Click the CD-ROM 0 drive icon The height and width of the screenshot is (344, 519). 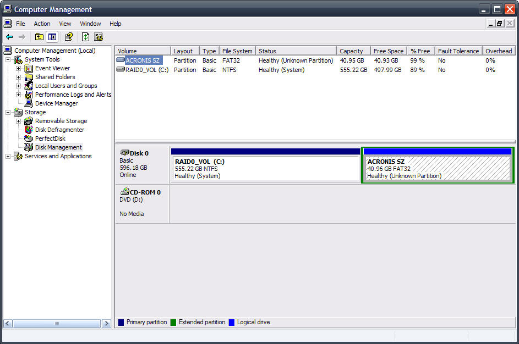point(125,191)
